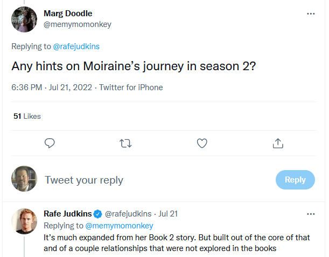Open the @rafejudkins mention link
This screenshot has height=257, width=329.
click(x=76, y=46)
